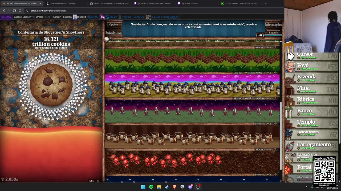Rename the bakery Confeitaria de Shoystner'n Shoytners
The width and height of the screenshot is (341, 191).
coord(51,32)
